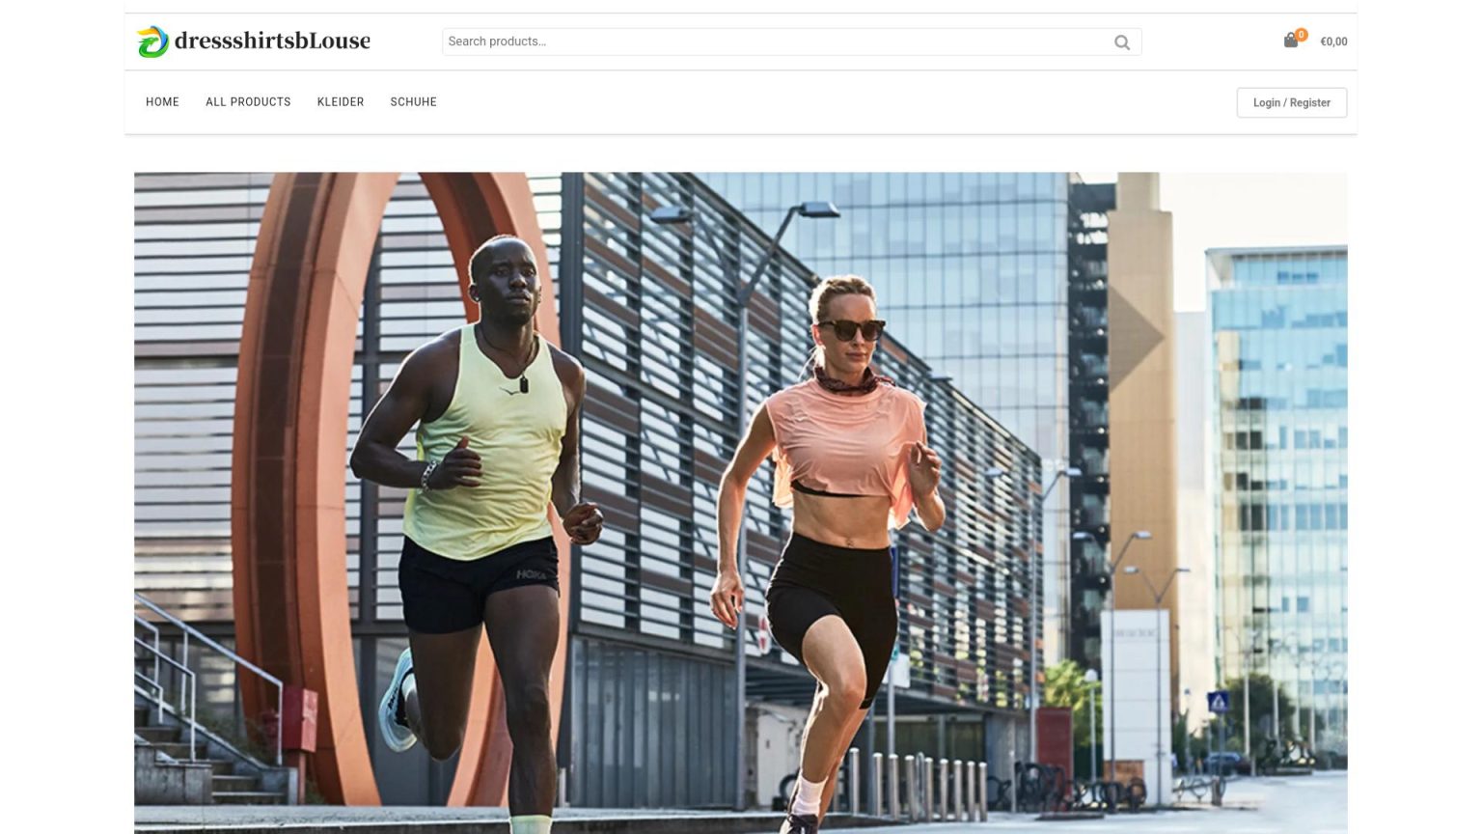
Task: Select the Kleider category menu item
Action: tap(341, 102)
